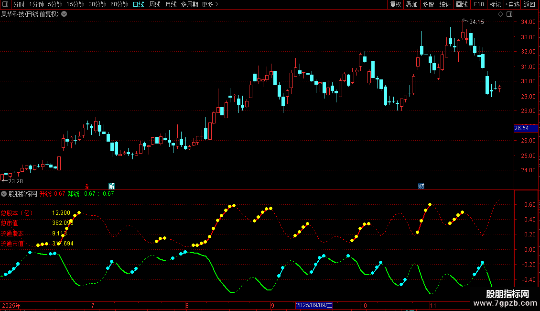Click the 升线: 0.67 indicator value
The image size is (540, 311).
pyautogui.click(x=53, y=194)
